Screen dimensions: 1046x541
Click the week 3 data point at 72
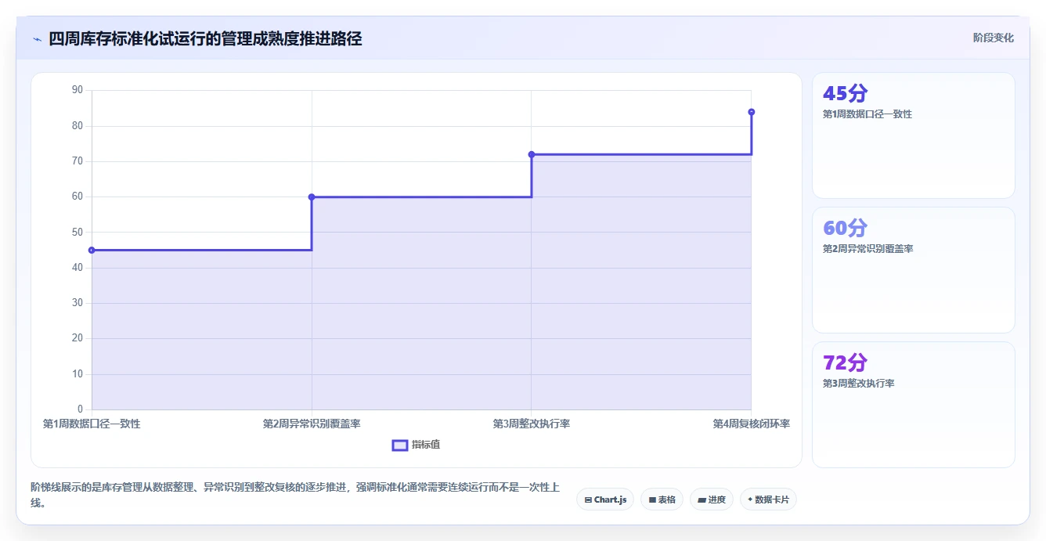click(532, 154)
